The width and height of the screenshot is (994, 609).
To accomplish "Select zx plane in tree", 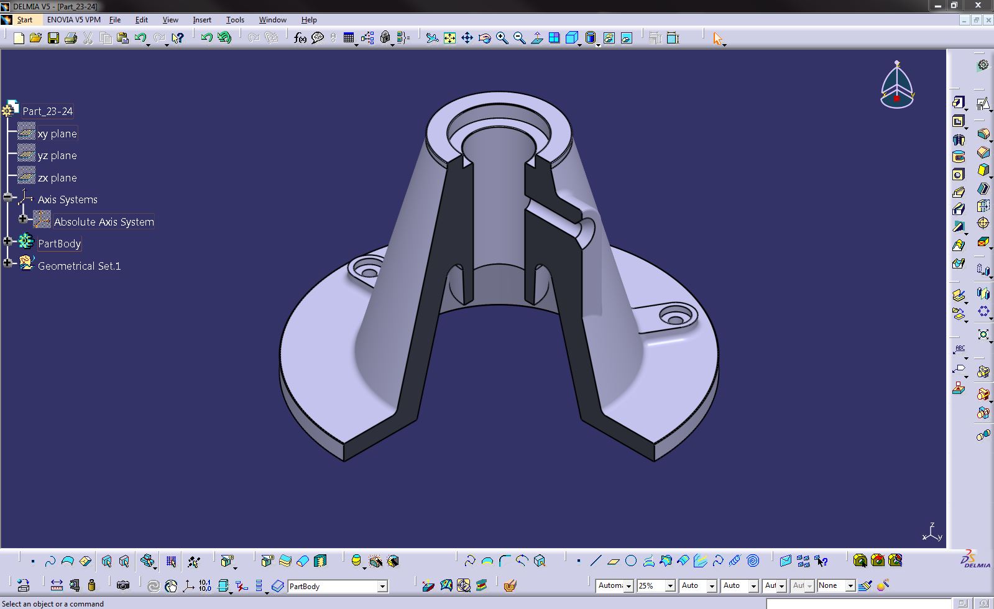I will coord(57,178).
